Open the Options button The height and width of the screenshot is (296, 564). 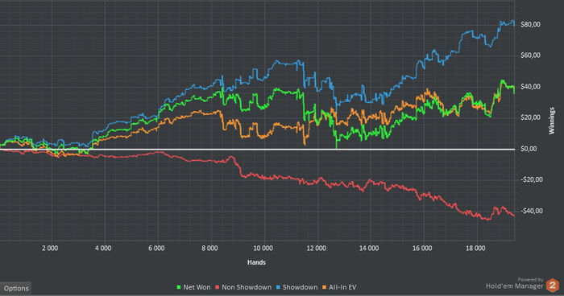tap(16, 288)
